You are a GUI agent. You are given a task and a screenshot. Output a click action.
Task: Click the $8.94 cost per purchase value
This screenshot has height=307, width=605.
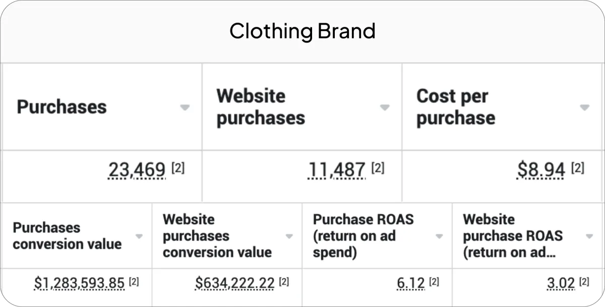[541, 170]
